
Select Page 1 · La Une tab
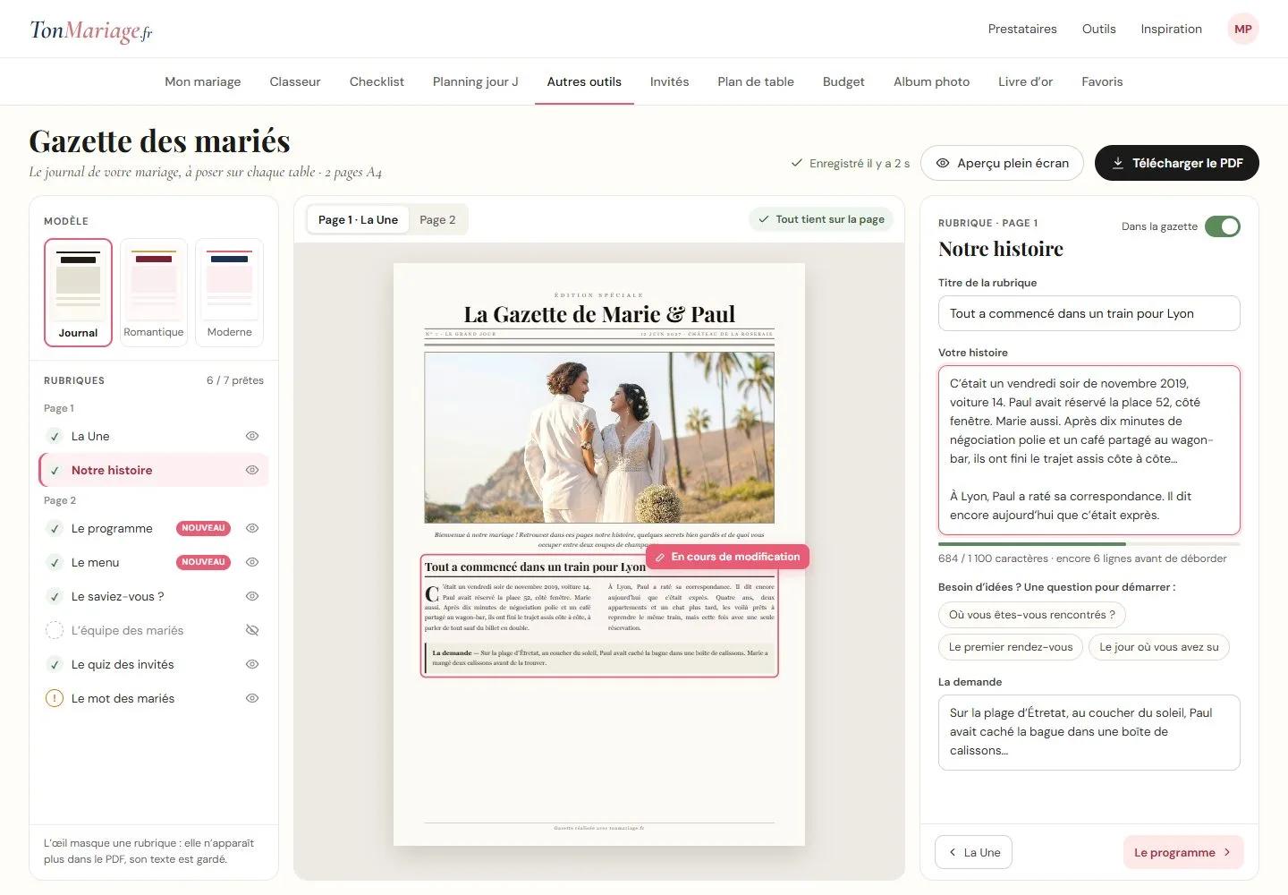click(x=358, y=219)
